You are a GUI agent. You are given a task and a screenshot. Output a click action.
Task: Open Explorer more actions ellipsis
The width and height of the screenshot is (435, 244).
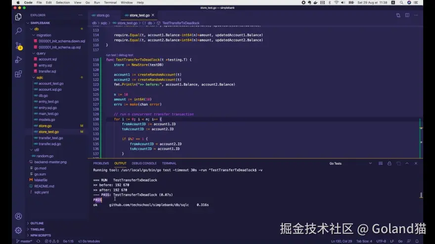tap(80, 15)
